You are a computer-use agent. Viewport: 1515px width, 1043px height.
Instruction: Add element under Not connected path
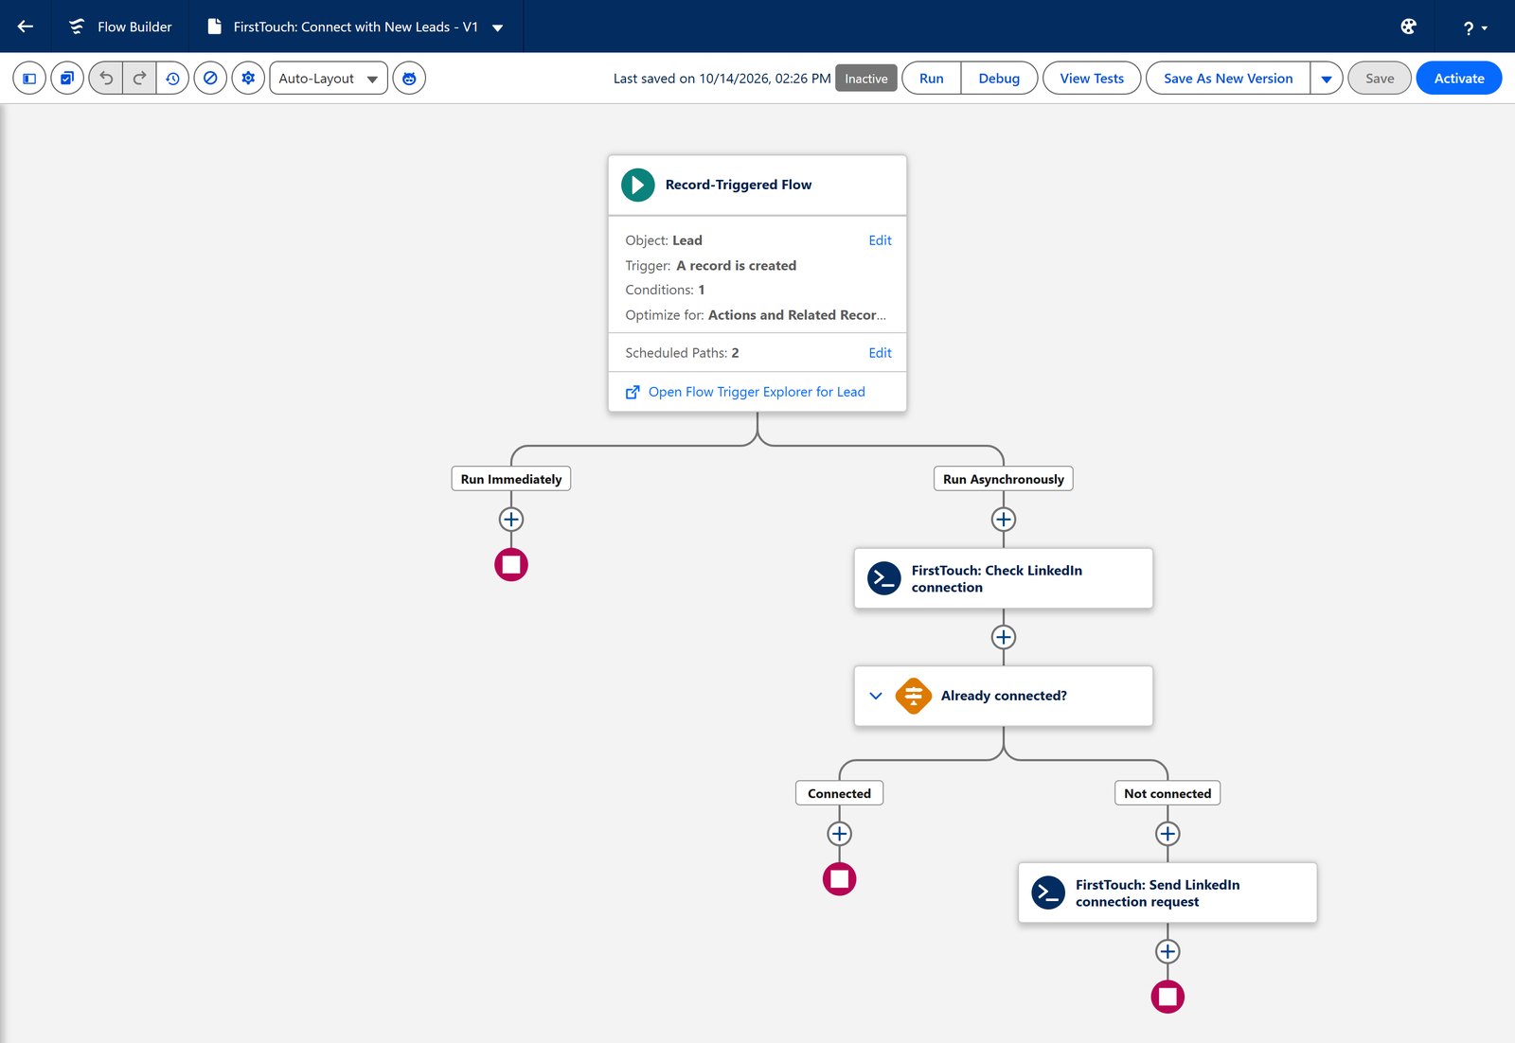(x=1167, y=834)
